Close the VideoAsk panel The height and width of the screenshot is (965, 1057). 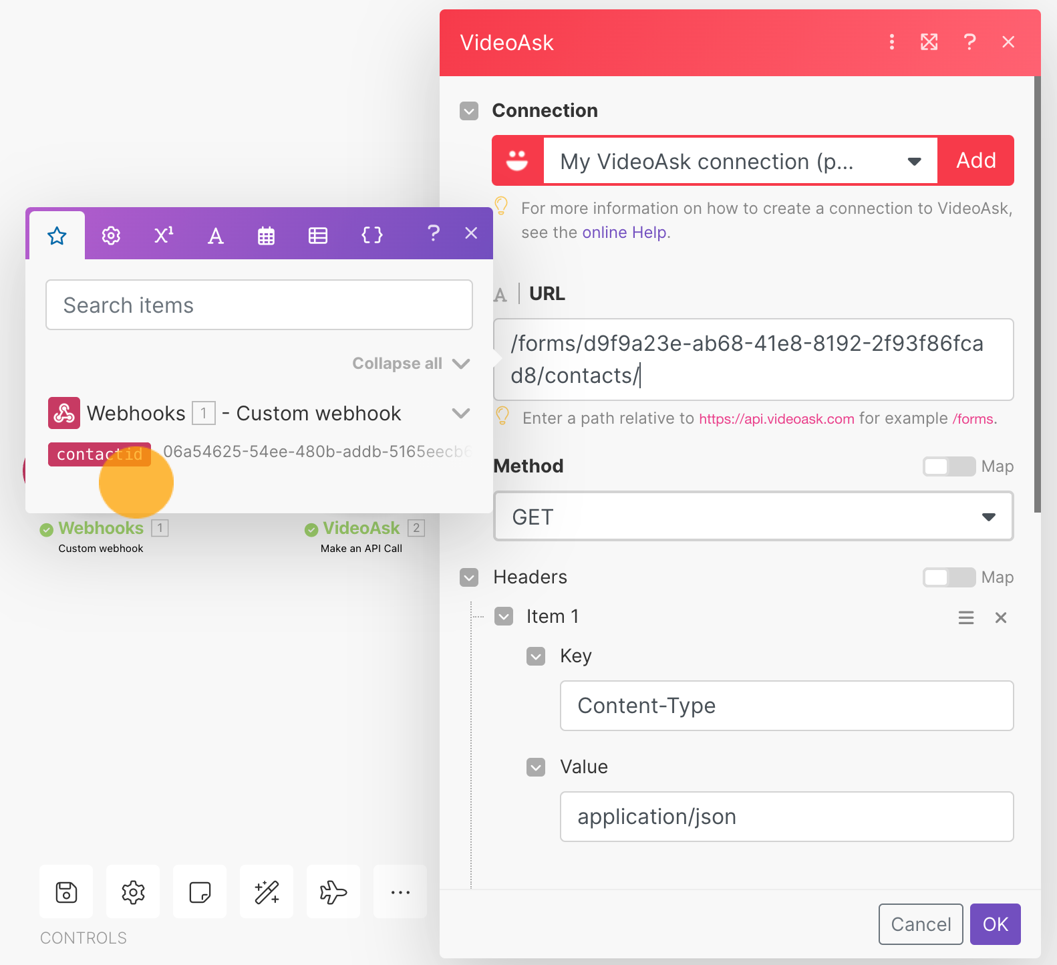click(1008, 42)
